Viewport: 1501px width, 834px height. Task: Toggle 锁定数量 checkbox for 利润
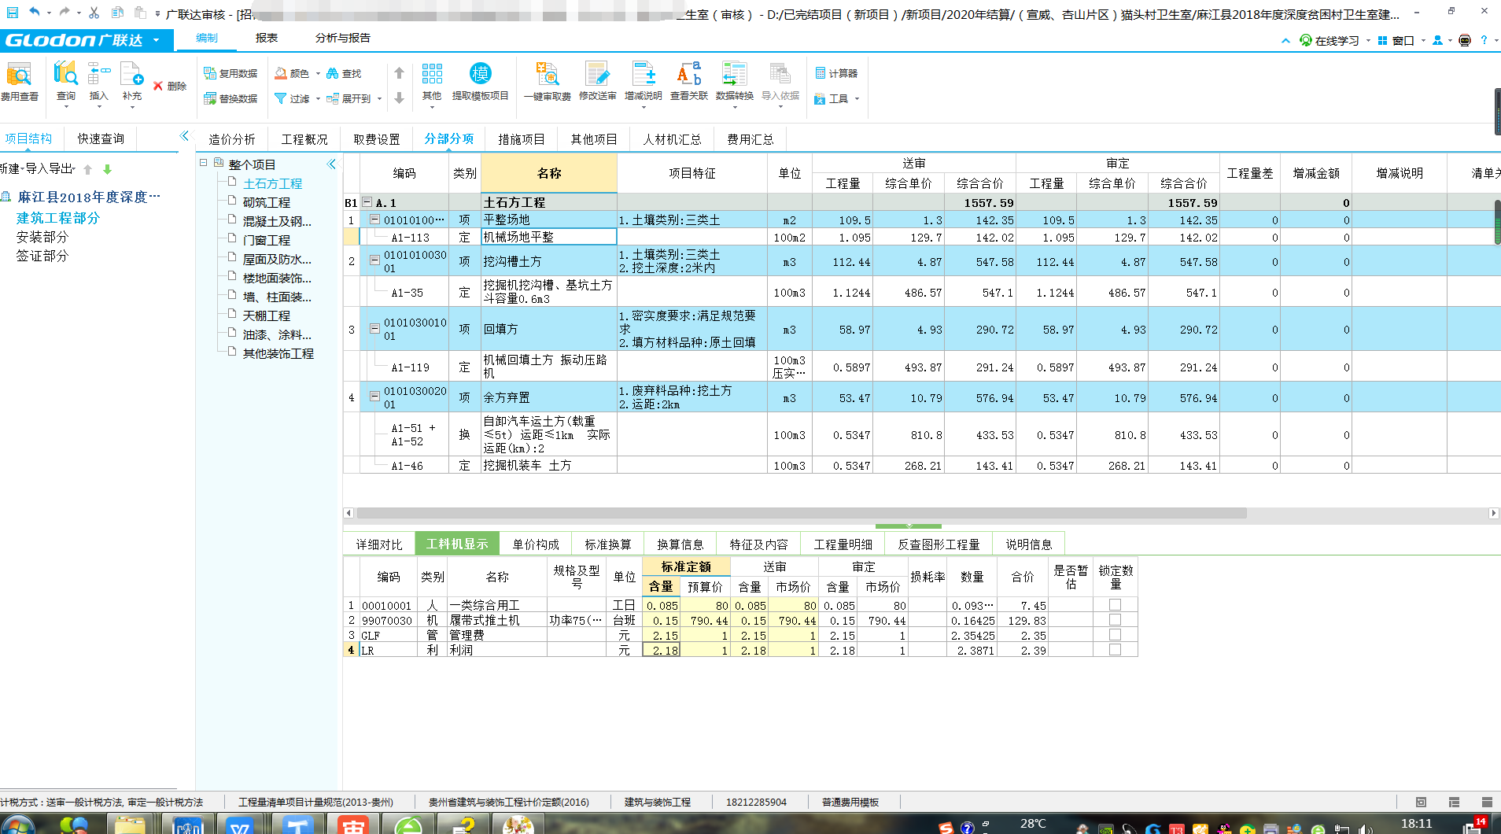(x=1115, y=650)
